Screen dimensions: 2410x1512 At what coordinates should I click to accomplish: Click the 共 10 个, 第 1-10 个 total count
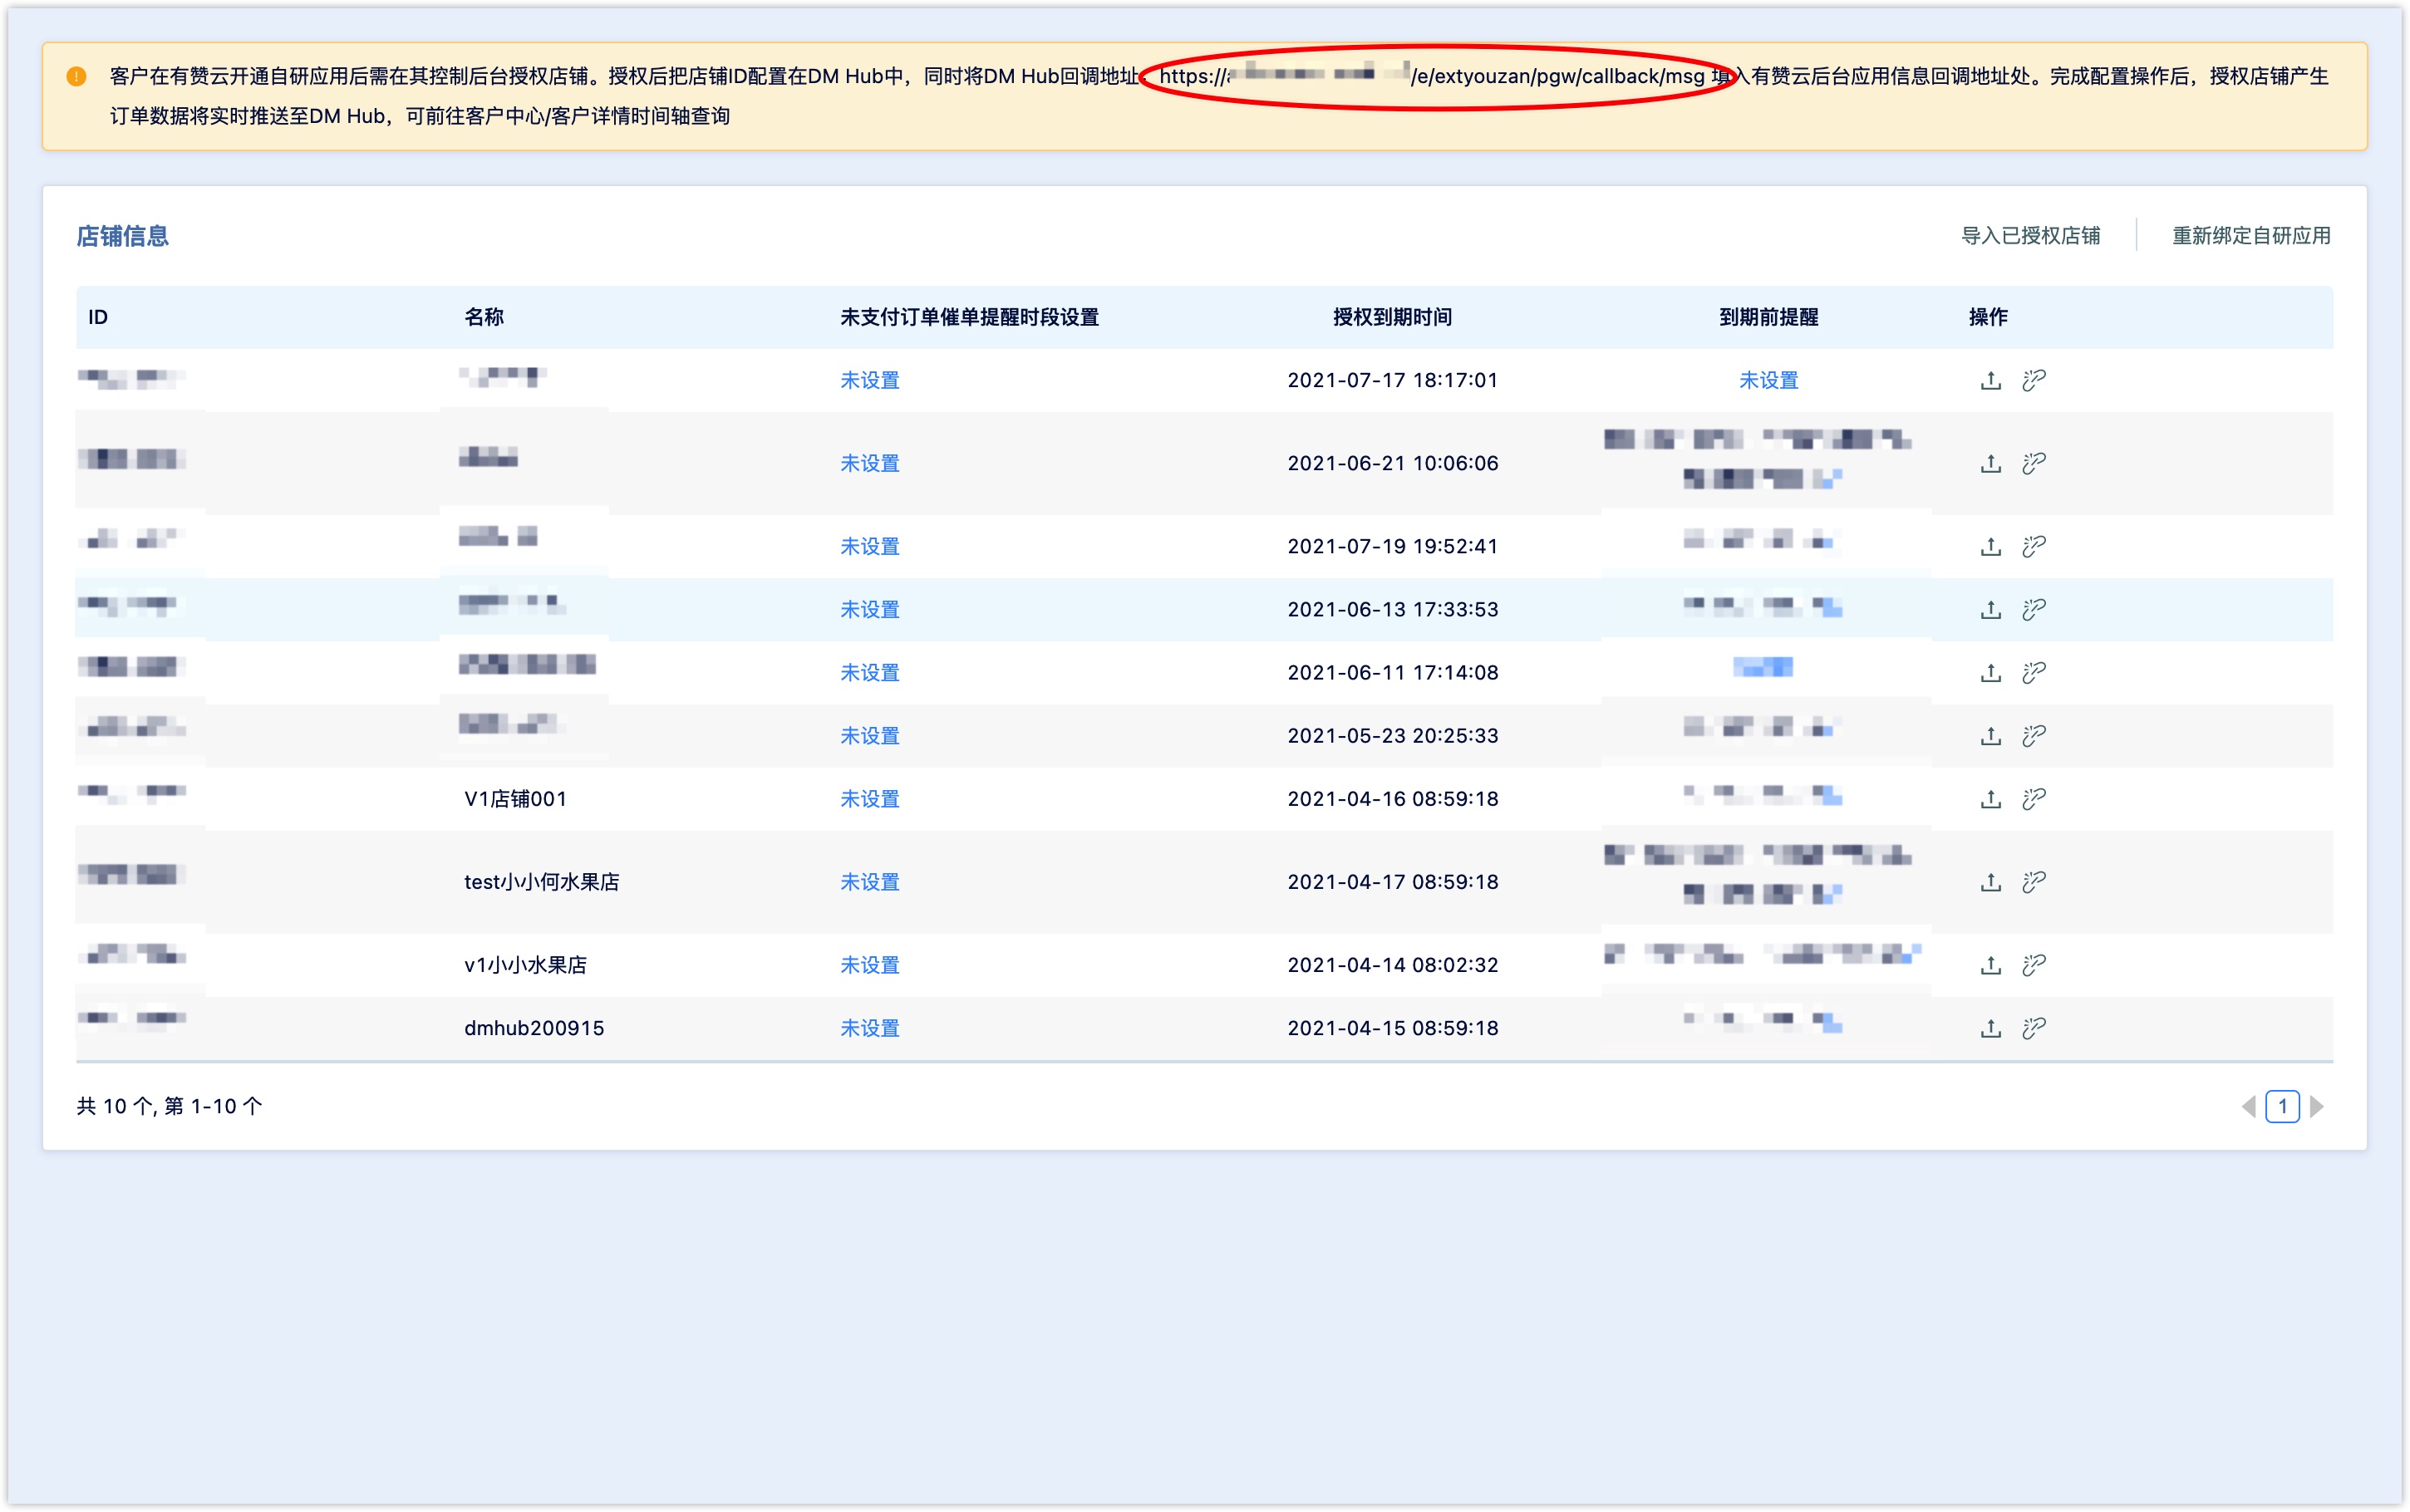(x=169, y=1106)
